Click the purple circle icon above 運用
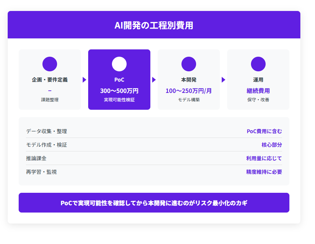Screen dimensions: 315x244 pos(258,64)
